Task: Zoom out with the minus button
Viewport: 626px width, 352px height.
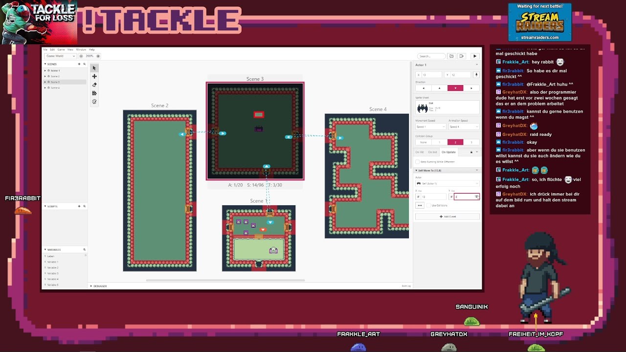Action: [81, 56]
